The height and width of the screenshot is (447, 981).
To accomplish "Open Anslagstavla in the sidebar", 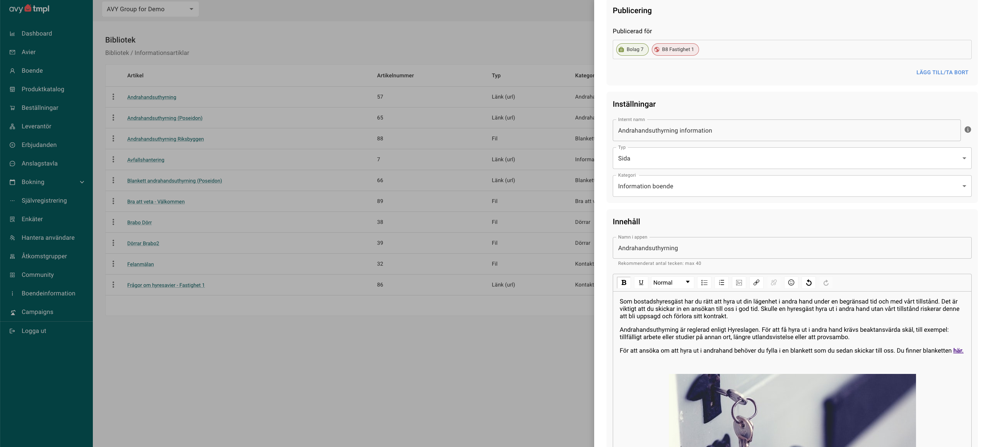I will coord(46,164).
